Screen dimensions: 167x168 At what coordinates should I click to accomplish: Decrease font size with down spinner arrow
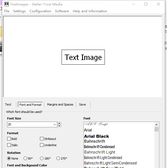coord(59,126)
